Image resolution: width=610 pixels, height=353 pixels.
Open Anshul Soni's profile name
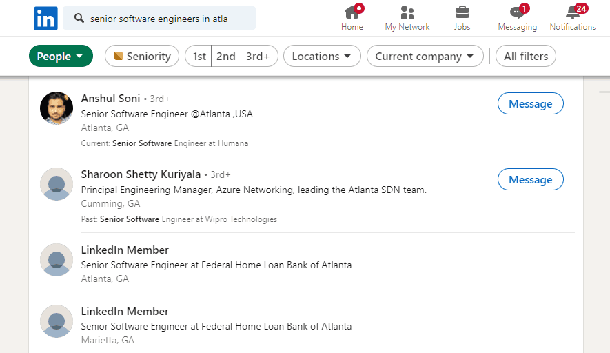coord(110,99)
